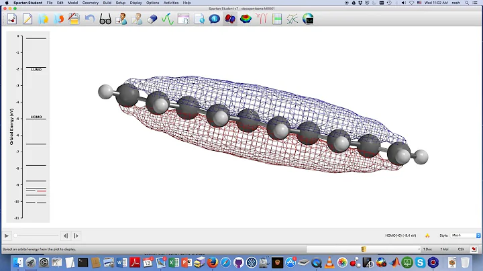Click the Save As floppy disk icon
483x271 pixels.
(x=74, y=19)
